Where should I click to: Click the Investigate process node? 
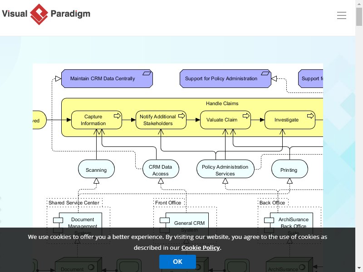coord(289,120)
